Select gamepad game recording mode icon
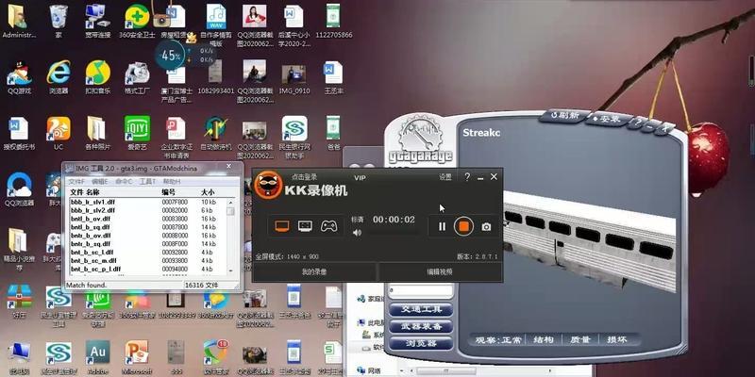Image resolution: width=755 pixels, height=377 pixels. click(x=328, y=226)
